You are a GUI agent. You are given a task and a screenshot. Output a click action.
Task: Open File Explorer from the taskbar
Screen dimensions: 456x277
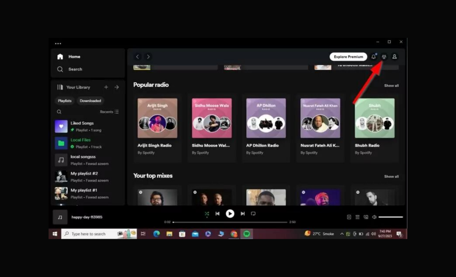(169, 234)
